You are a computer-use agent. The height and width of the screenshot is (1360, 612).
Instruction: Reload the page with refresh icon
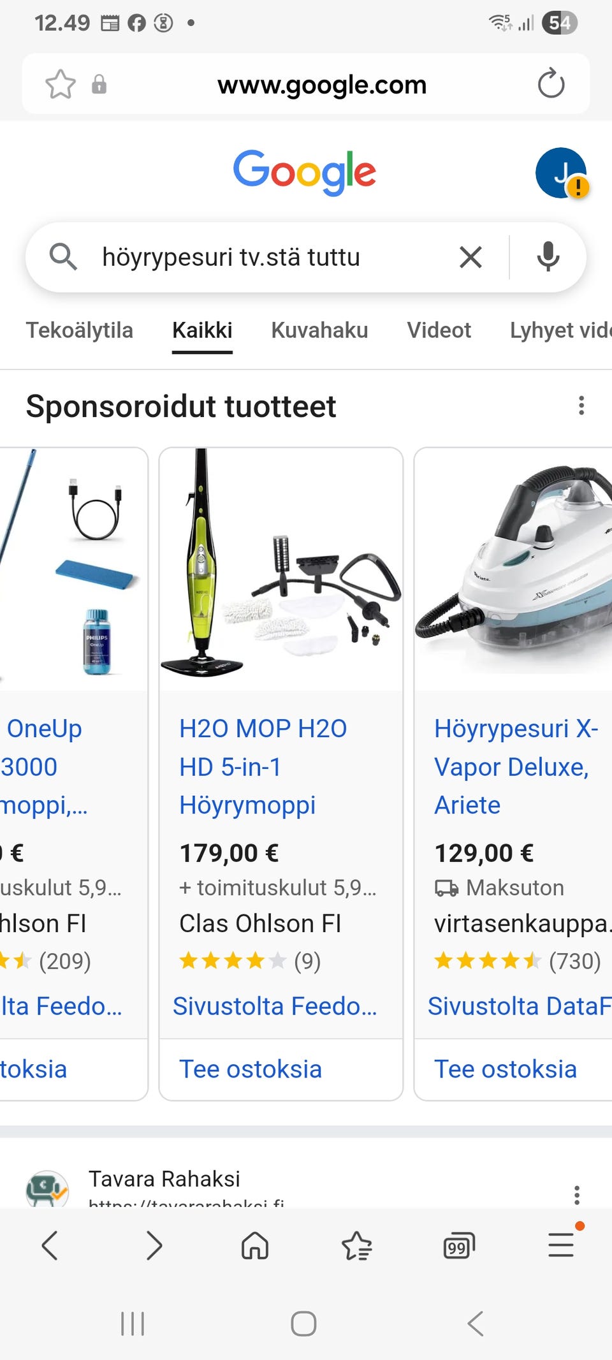(x=551, y=84)
